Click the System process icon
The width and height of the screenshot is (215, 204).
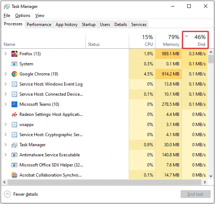(x=14, y=64)
